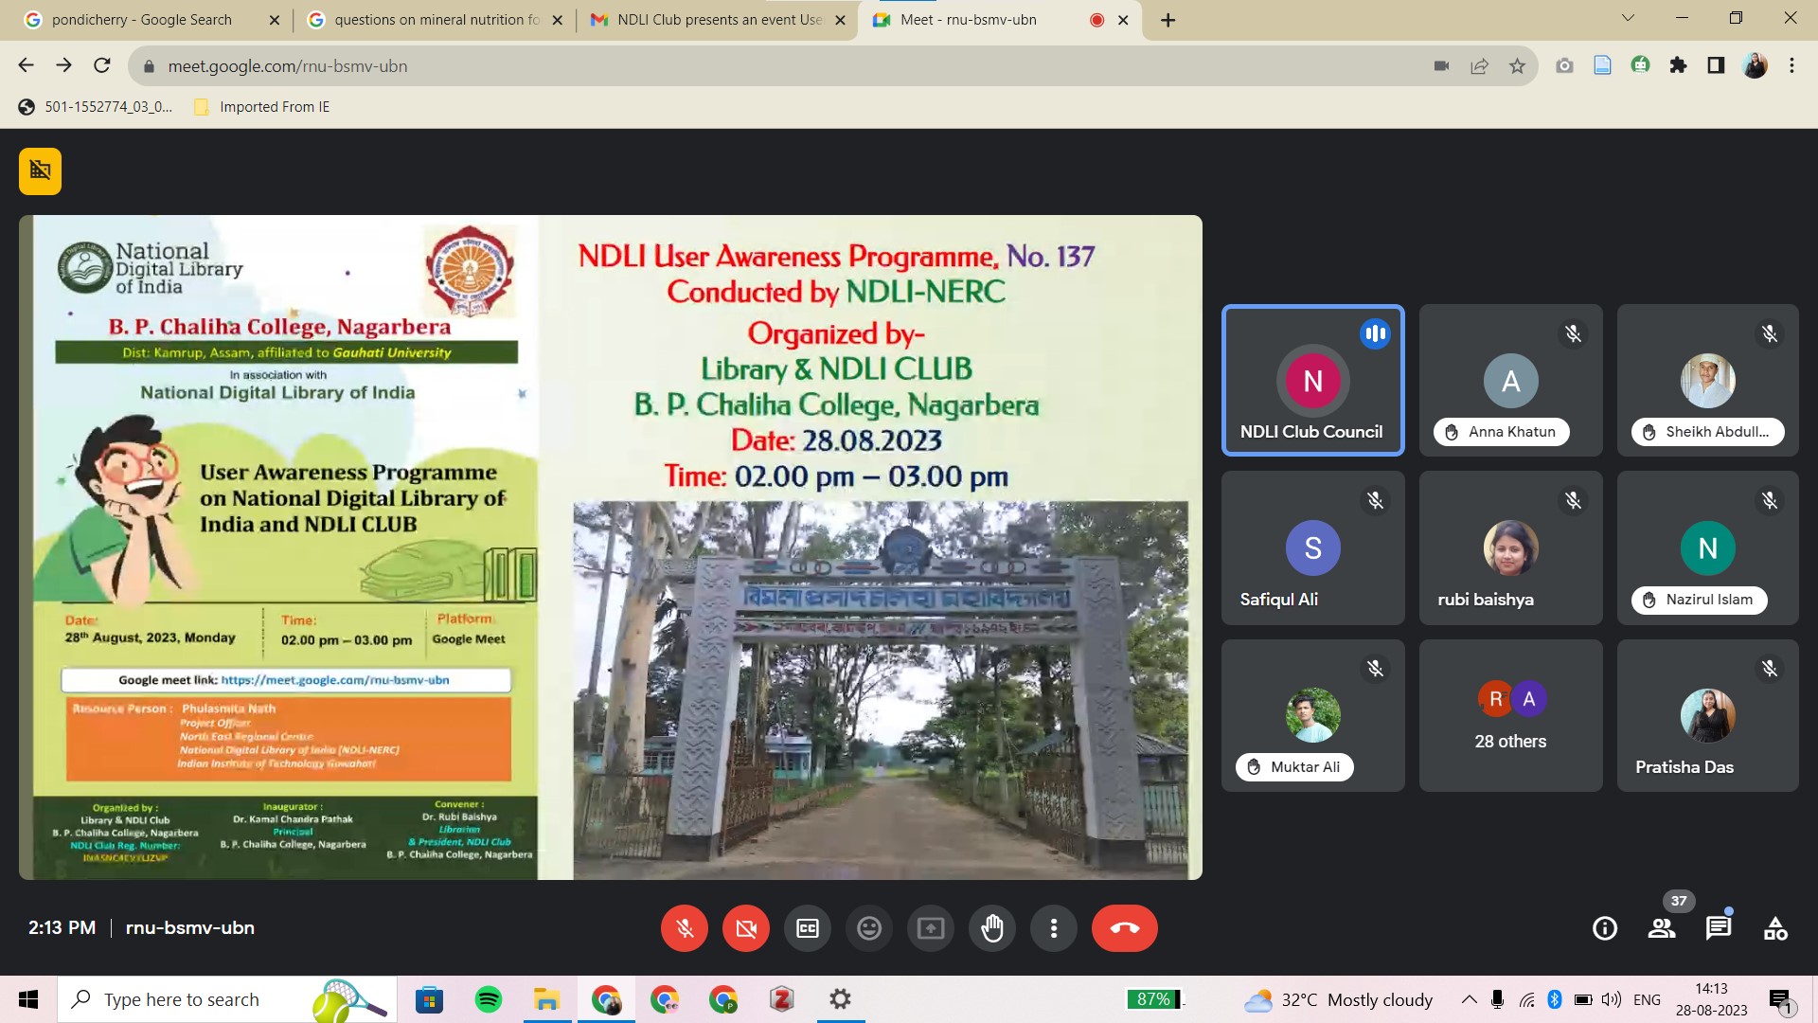1818x1023 pixels.
Task: Open chat with everyone icon
Action: pyautogui.click(x=1719, y=928)
